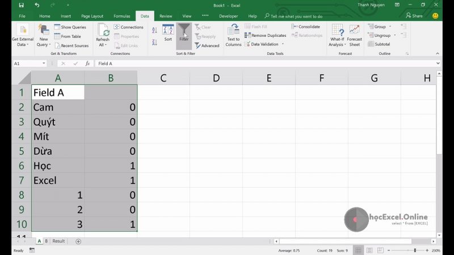Click the macro record icon in the status bar
The width and height of the screenshot is (454, 255).
pyautogui.click(x=32, y=250)
